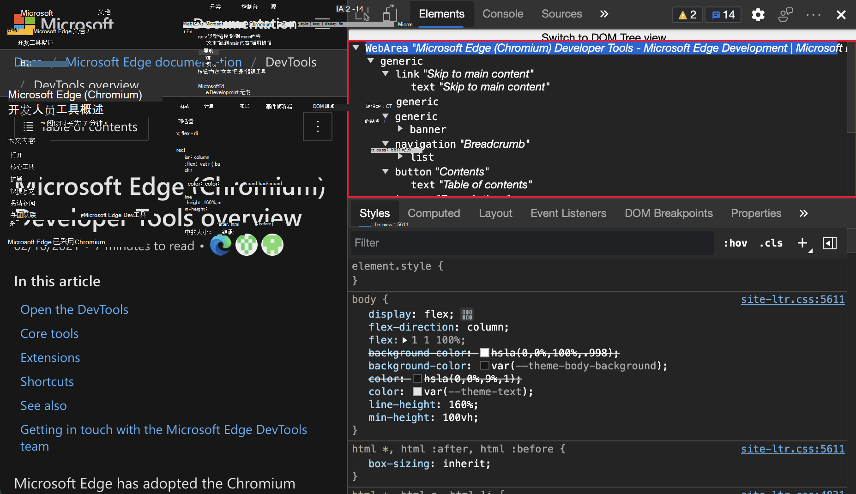Viewport: 856px width, 494px height.
Task: Open the Table of contents button
Action: pyautogui.click(x=81, y=127)
